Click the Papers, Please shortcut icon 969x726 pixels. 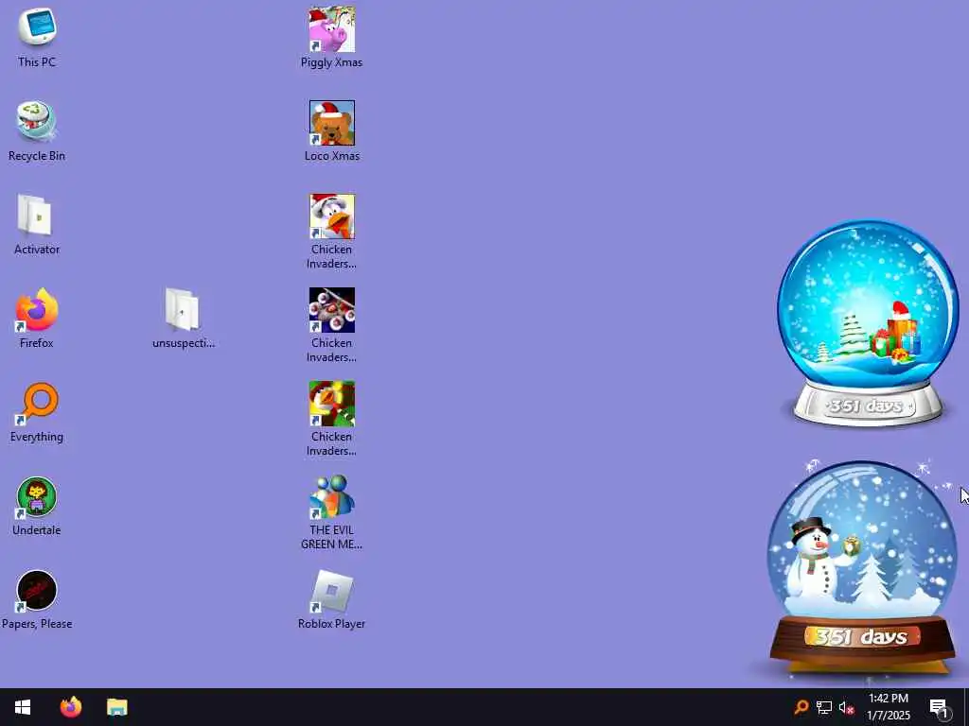click(x=37, y=598)
